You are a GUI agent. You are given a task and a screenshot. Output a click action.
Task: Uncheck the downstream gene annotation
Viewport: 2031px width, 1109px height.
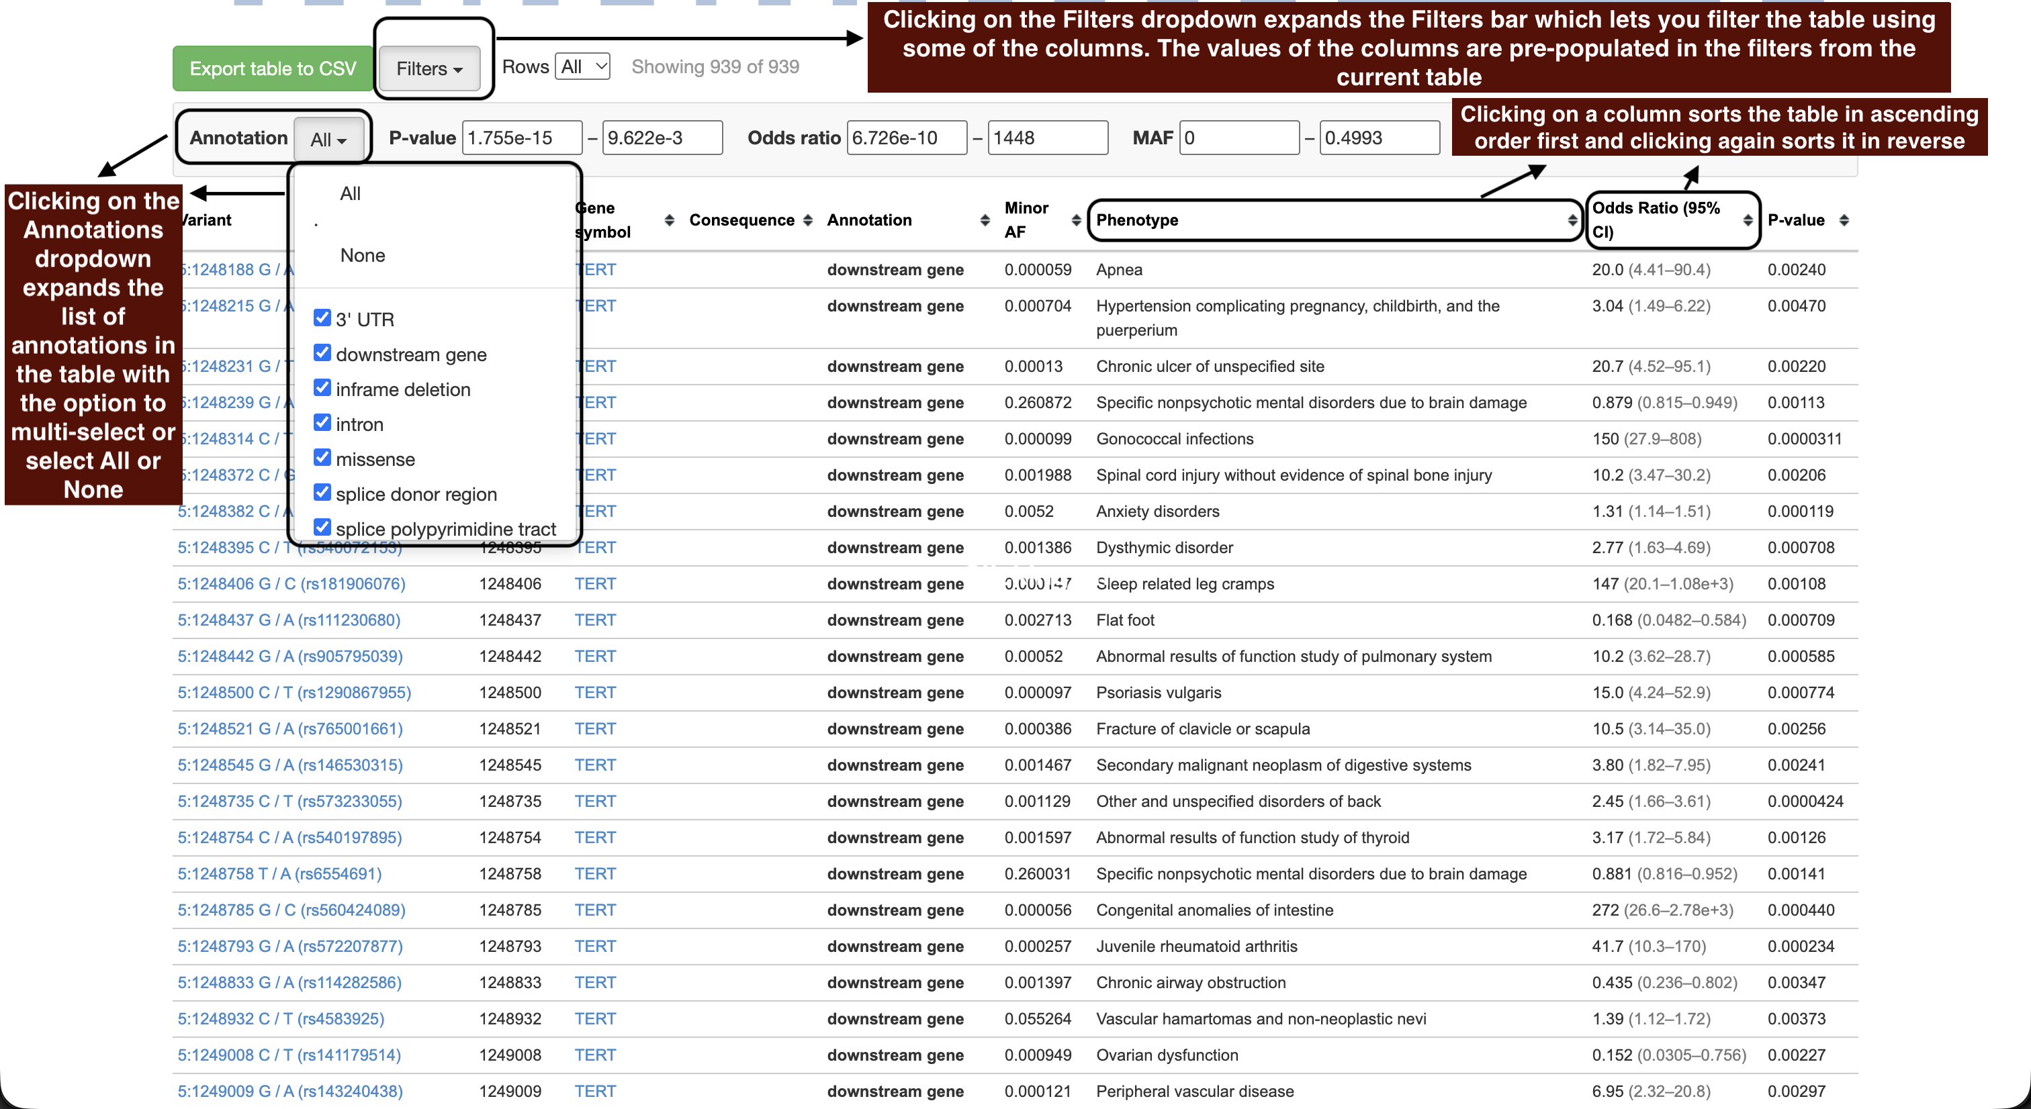click(322, 352)
